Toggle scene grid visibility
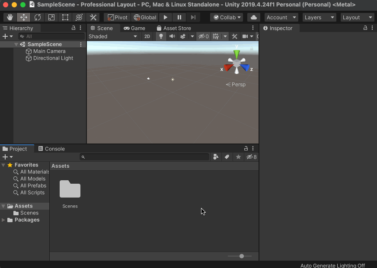Image resolution: width=377 pixels, height=268 pixels. 216,36
